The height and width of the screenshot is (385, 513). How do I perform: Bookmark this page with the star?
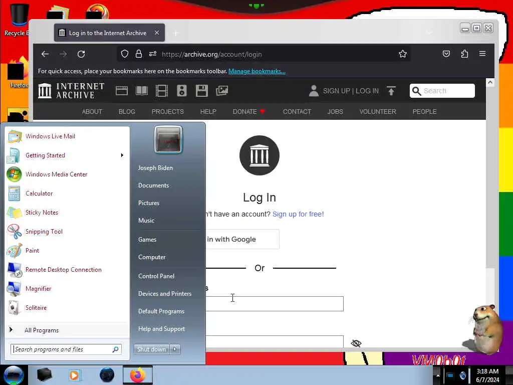[403, 54]
